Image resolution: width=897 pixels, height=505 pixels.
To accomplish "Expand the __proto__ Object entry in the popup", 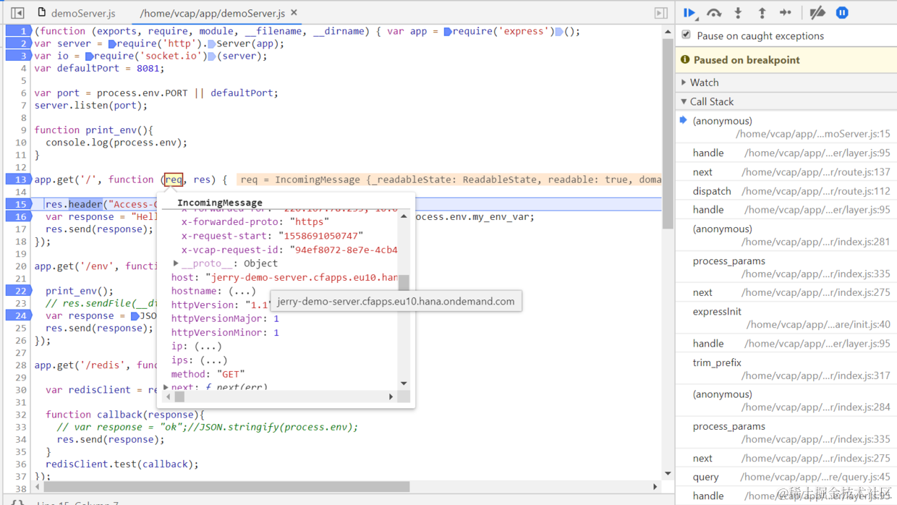I will click(x=176, y=263).
